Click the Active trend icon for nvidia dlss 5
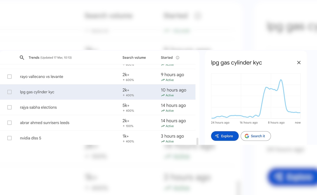Screen dimensions: 317x195 click(x=163, y=142)
